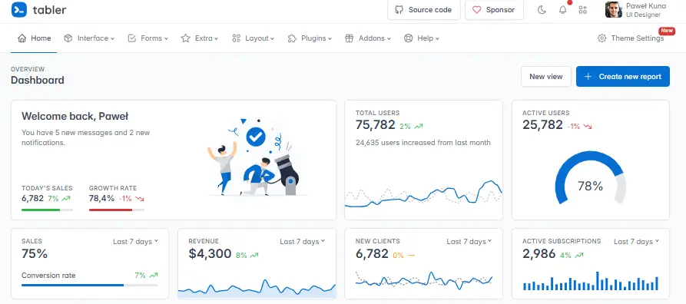The height and width of the screenshot is (304, 686).
Task: Click the Extra star icon
Action: pyautogui.click(x=185, y=38)
